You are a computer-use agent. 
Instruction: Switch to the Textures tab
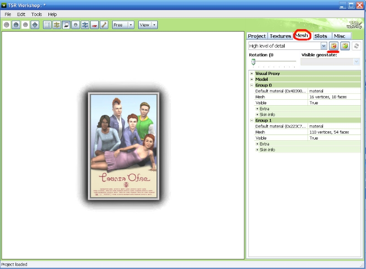point(280,36)
